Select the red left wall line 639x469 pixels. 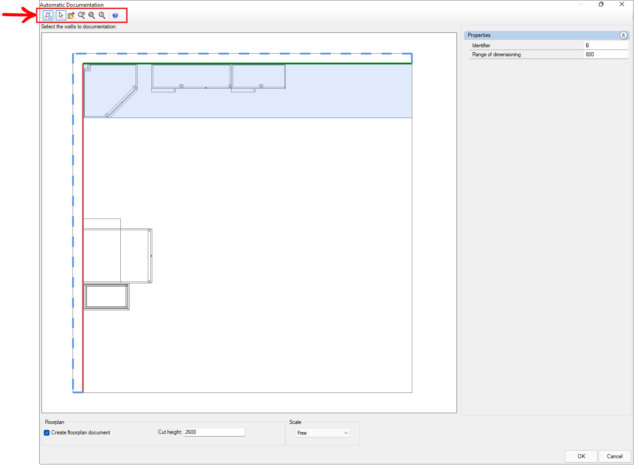click(83, 228)
